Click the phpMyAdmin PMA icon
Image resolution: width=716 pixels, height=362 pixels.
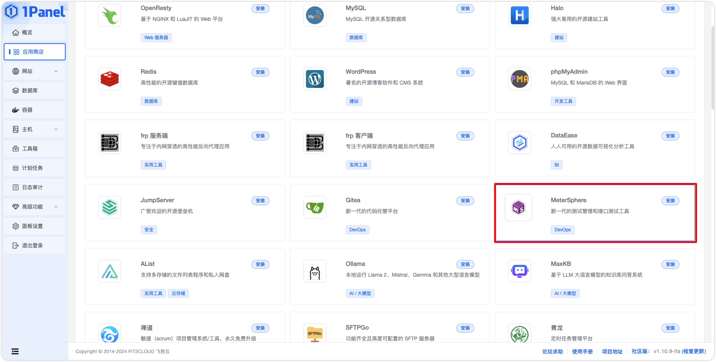(x=520, y=79)
